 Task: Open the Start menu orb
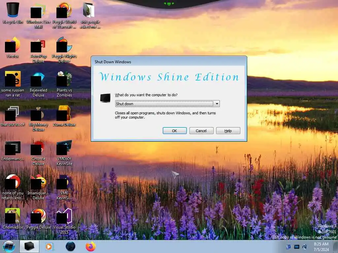point(9,246)
